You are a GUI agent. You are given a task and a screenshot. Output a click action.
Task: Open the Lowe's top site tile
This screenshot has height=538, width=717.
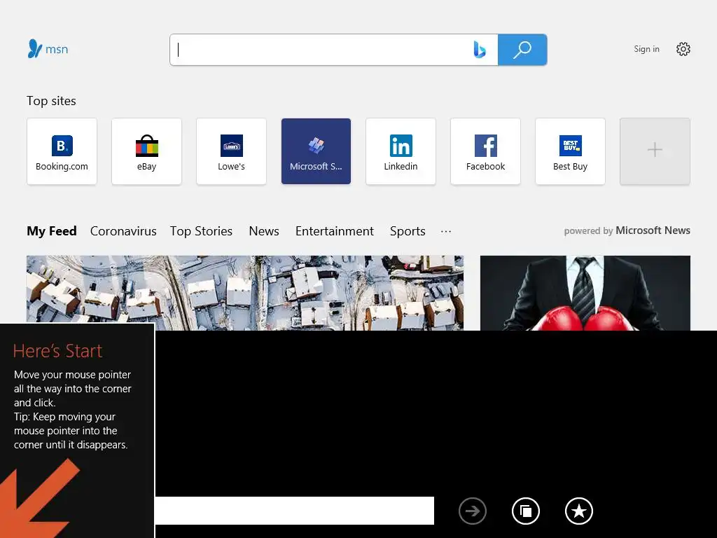231,151
